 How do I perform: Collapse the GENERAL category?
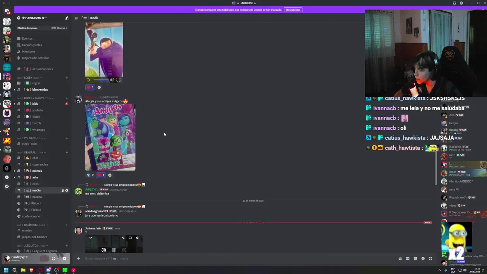coord(32,152)
